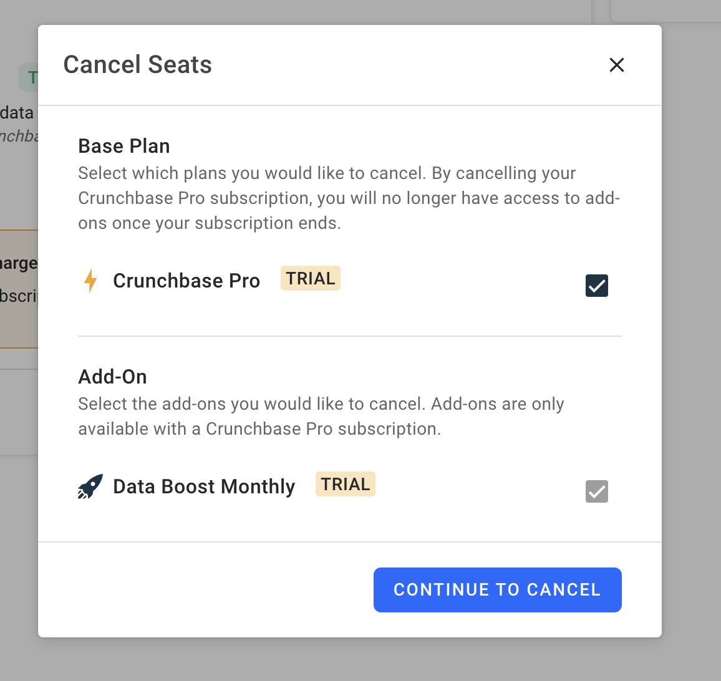This screenshot has width=721, height=681.
Task: Click the yellow TRIAL badge next to Crunchbase Pro
Action: [310, 278]
